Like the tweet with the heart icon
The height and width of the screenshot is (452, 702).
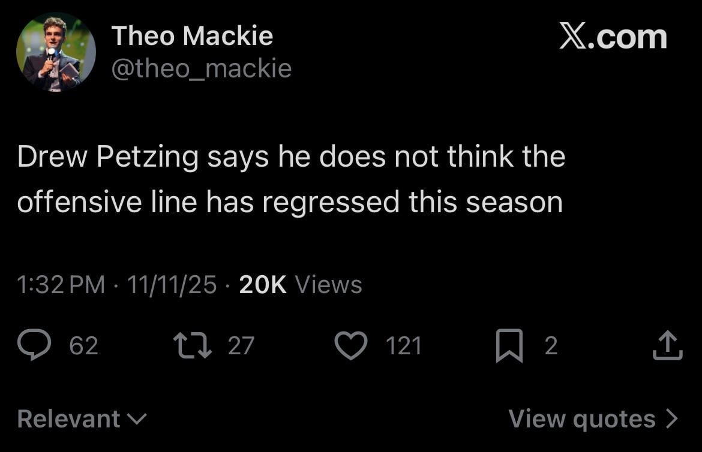point(350,346)
